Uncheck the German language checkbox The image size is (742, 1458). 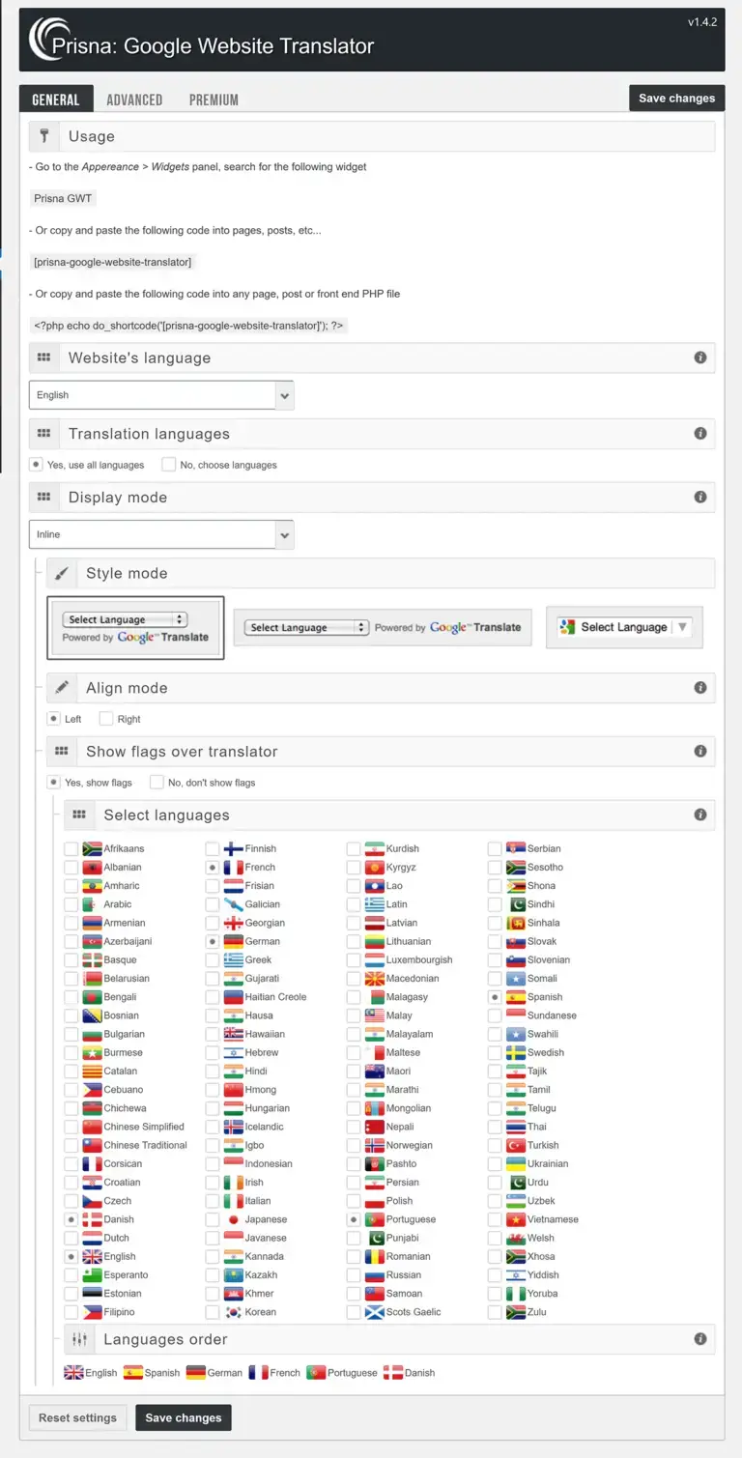click(212, 941)
